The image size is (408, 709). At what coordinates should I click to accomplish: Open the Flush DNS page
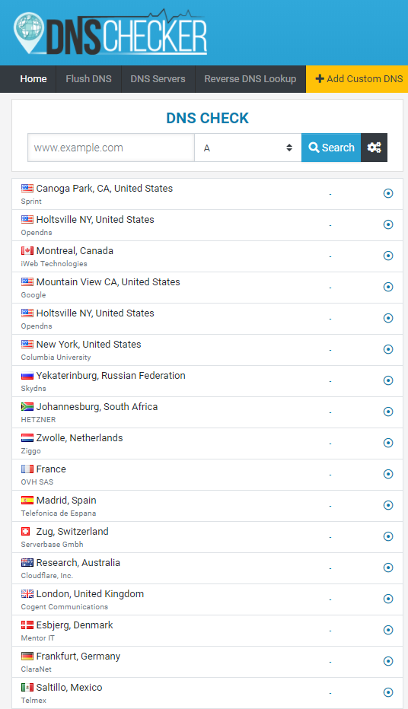[88, 79]
